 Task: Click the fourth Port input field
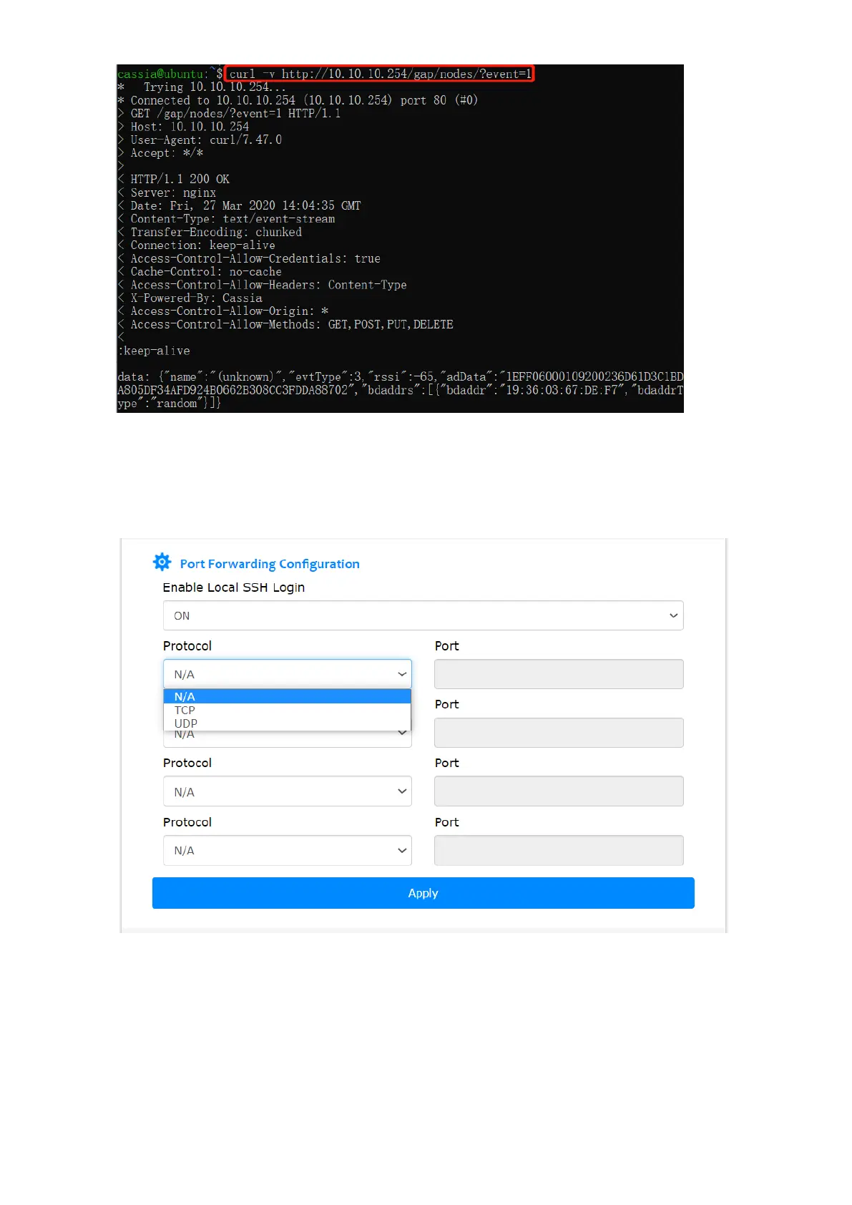point(559,850)
